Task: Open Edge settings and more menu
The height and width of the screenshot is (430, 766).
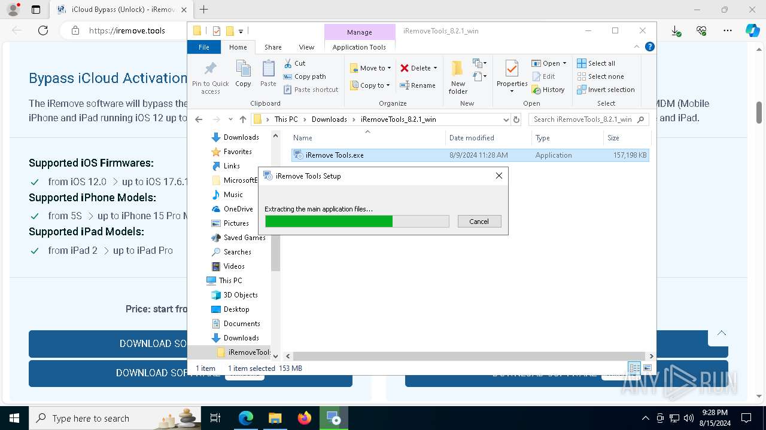Action: coord(728,30)
